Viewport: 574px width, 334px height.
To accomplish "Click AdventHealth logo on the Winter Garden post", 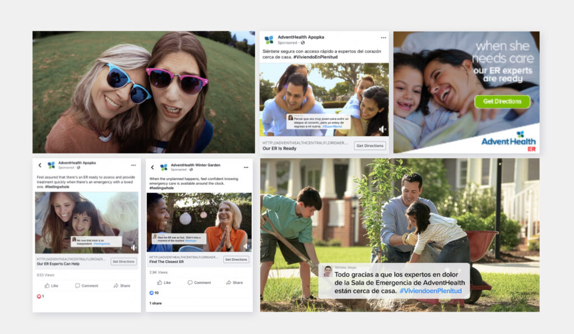I will tap(164, 167).
